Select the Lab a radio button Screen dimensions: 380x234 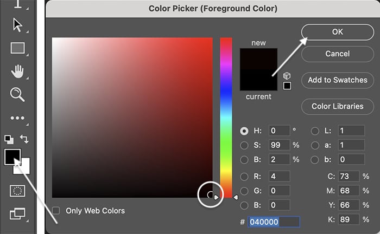pyautogui.click(x=315, y=145)
